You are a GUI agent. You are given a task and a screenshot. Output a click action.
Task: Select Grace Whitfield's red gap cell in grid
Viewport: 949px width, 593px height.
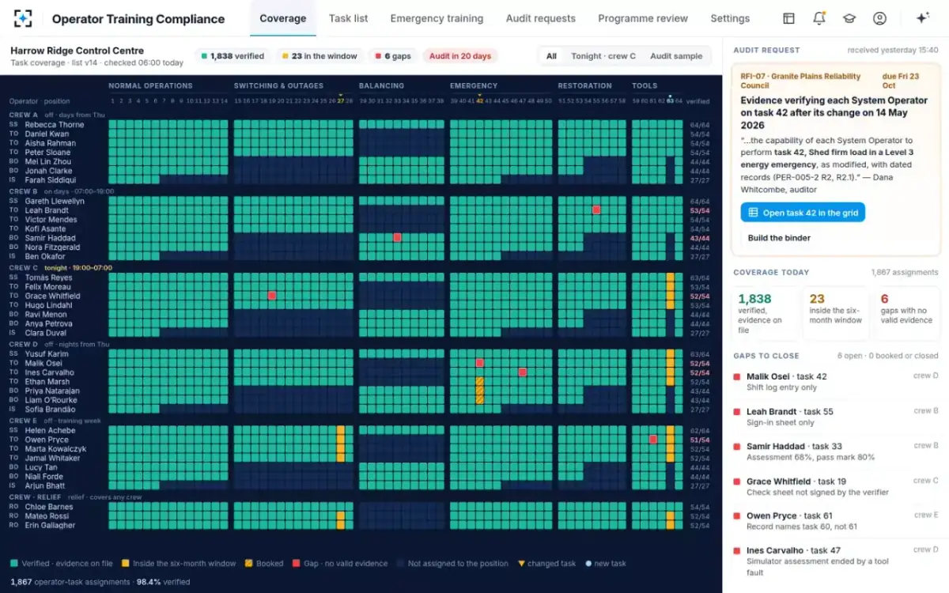click(271, 296)
